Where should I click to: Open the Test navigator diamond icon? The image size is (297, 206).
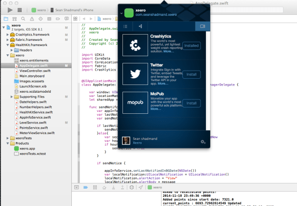click(x=40, y=19)
